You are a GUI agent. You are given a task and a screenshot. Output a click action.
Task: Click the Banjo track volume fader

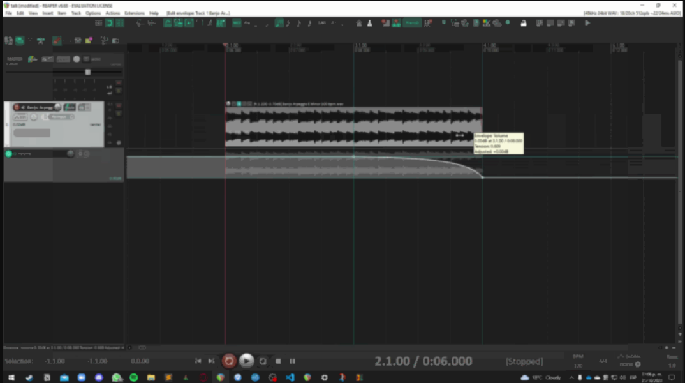pyautogui.click(x=32, y=133)
